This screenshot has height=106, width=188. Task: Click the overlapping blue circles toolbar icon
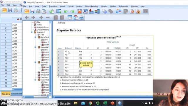(104, 11)
